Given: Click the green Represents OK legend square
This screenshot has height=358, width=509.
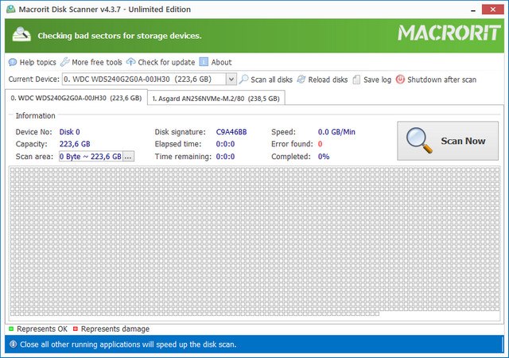Looking at the screenshot, I should point(11,329).
